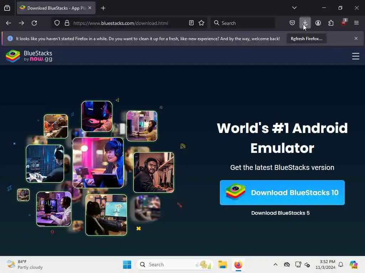
Task: Dismiss the Firefox notification bar
Action: pos(356,38)
